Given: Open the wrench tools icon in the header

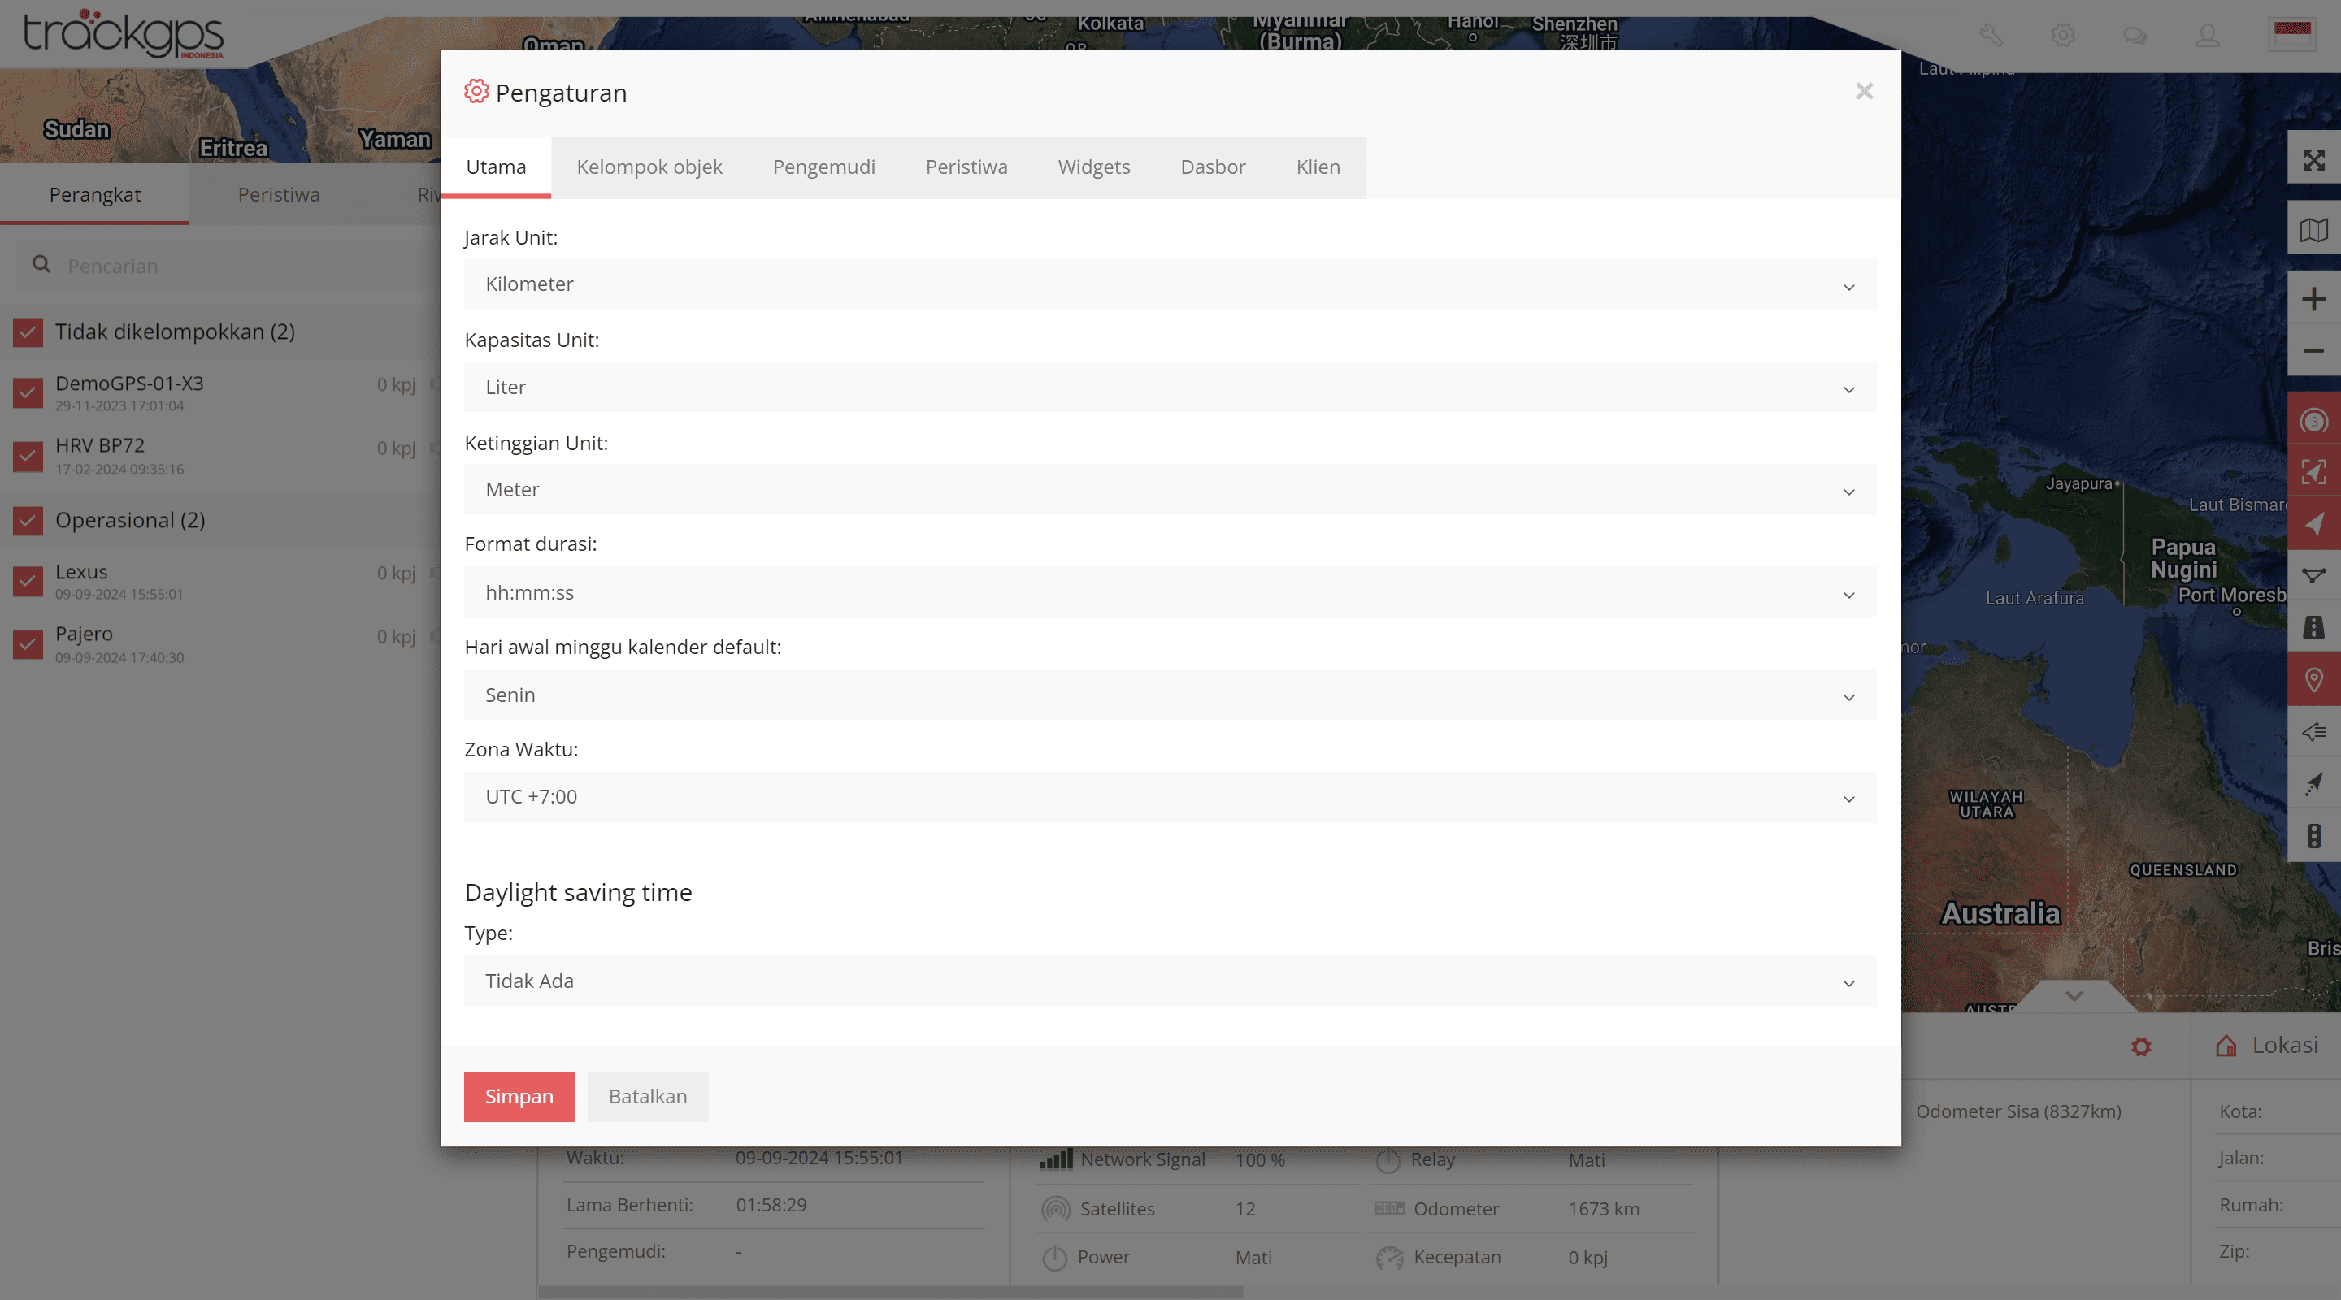Looking at the screenshot, I should click(1990, 36).
